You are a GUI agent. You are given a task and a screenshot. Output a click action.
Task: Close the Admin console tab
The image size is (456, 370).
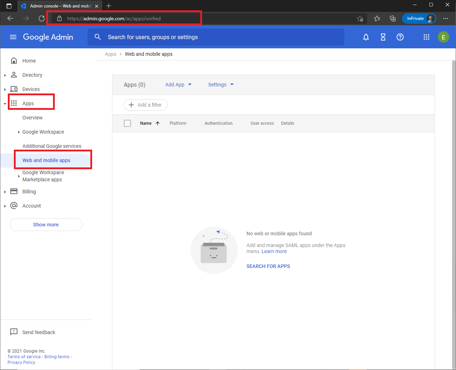[x=96, y=6]
